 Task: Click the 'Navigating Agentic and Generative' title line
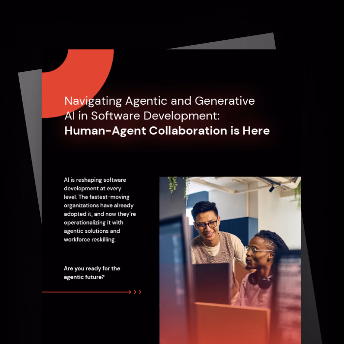(160, 101)
